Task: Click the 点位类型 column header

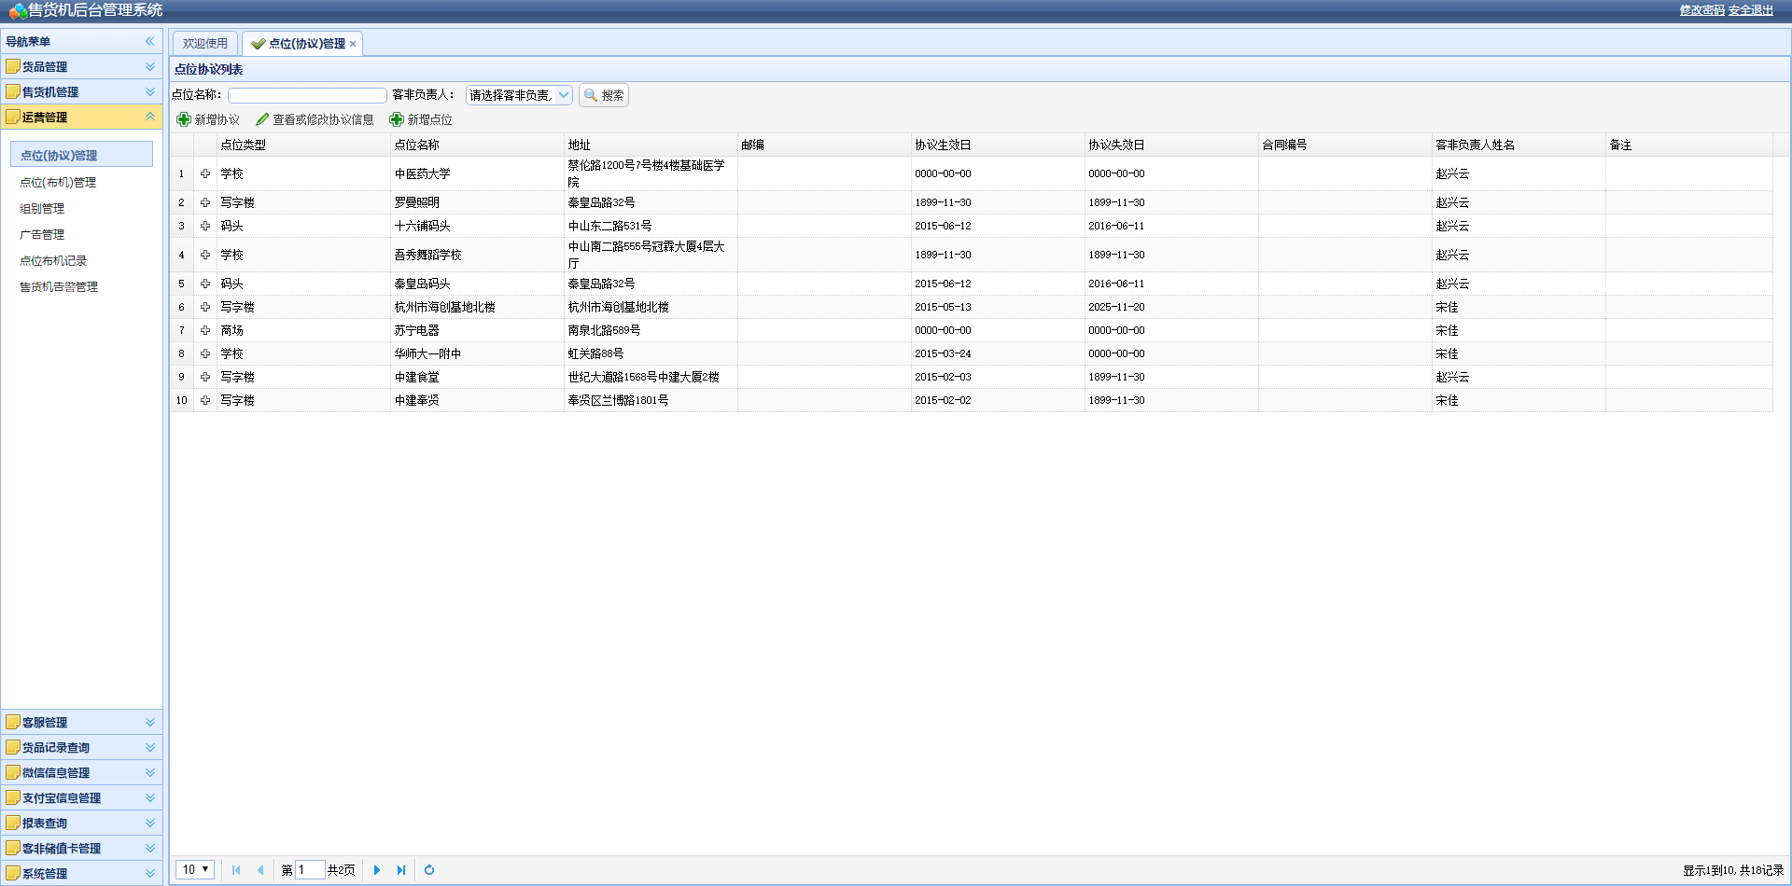Action: coord(303,145)
